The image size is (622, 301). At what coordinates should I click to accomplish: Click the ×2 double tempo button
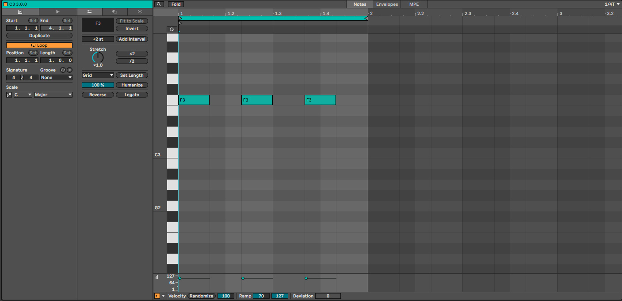(x=132, y=54)
